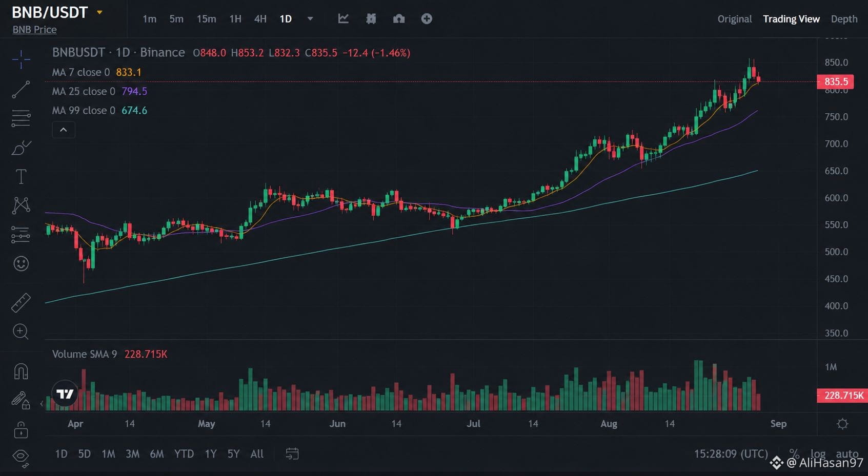The image size is (868, 476).
Task: Open the BNB Price link
Action: (x=34, y=30)
